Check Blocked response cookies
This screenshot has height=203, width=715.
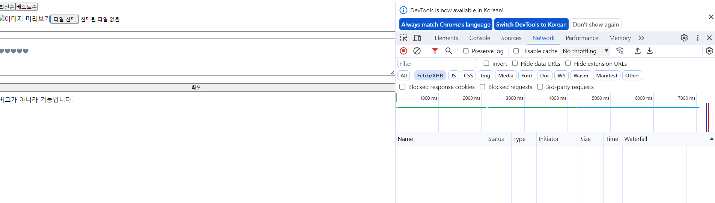pos(402,87)
